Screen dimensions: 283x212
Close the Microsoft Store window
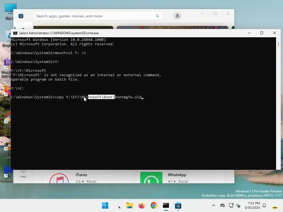[x=228, y=14]
